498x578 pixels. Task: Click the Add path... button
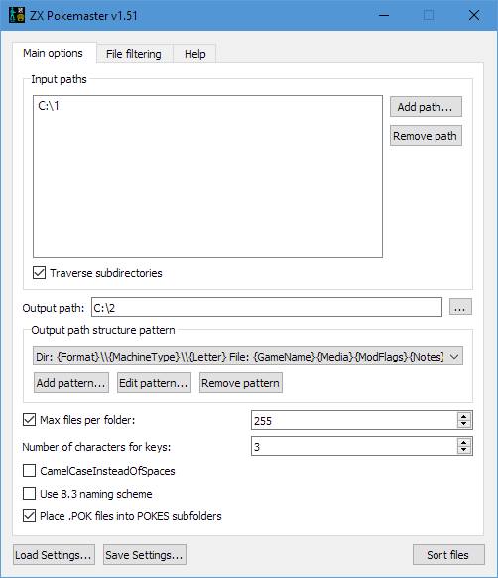tap(426, 107)
